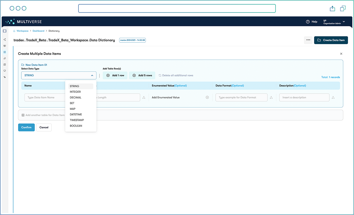Click the Add Enumerated Value text
This screenshot has width=354, height=215.
pyautogui.click(x=166, y=97)
